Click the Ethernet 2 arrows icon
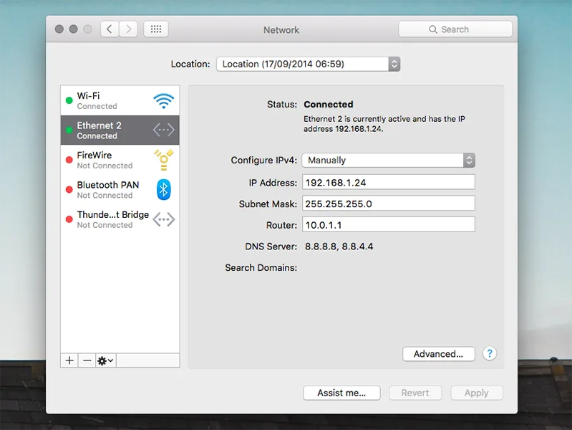 pos(163,130)
